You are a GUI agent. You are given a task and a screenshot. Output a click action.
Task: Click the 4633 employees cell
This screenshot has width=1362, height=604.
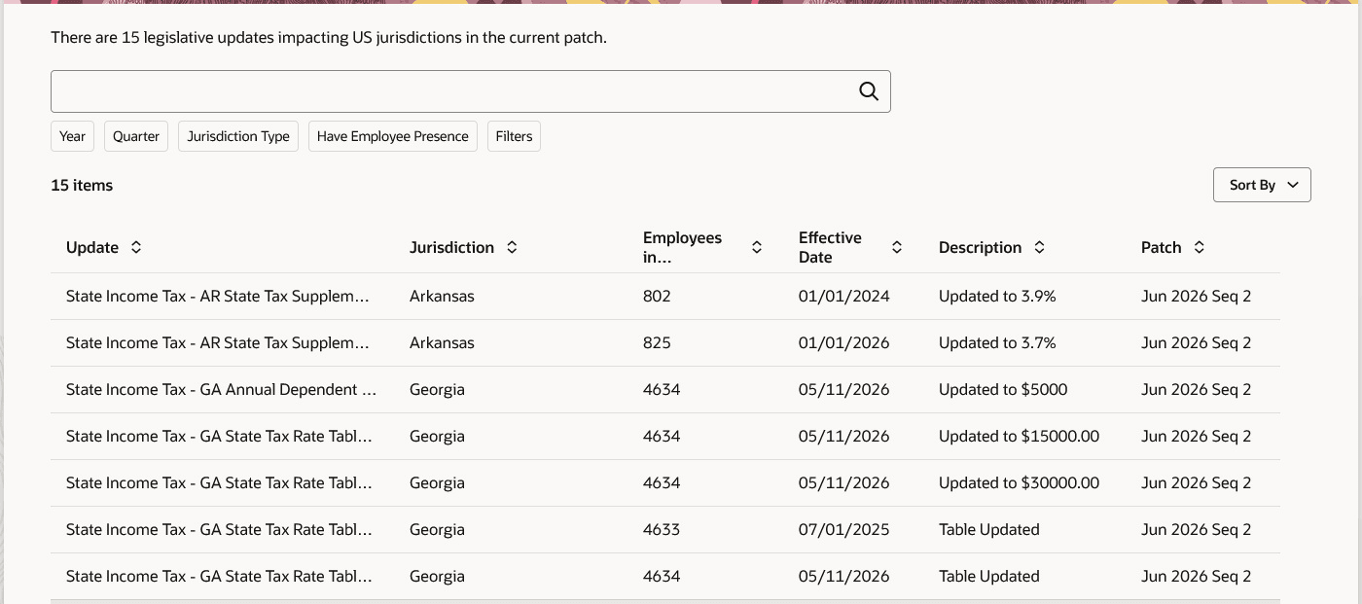[662, 529]
